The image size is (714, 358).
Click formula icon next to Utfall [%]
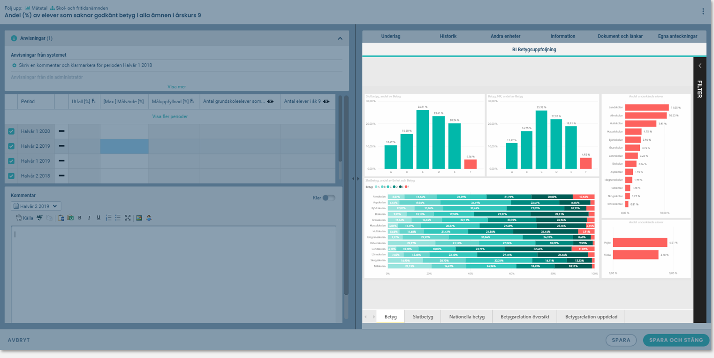coord(94,101)
